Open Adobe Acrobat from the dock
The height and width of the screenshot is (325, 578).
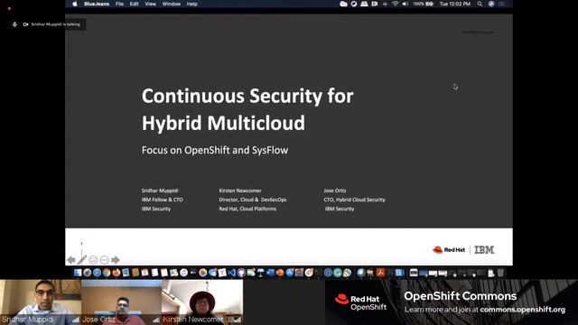380,273
